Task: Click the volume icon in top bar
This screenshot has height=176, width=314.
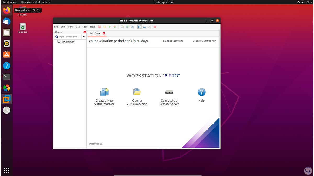Action: 303,2
